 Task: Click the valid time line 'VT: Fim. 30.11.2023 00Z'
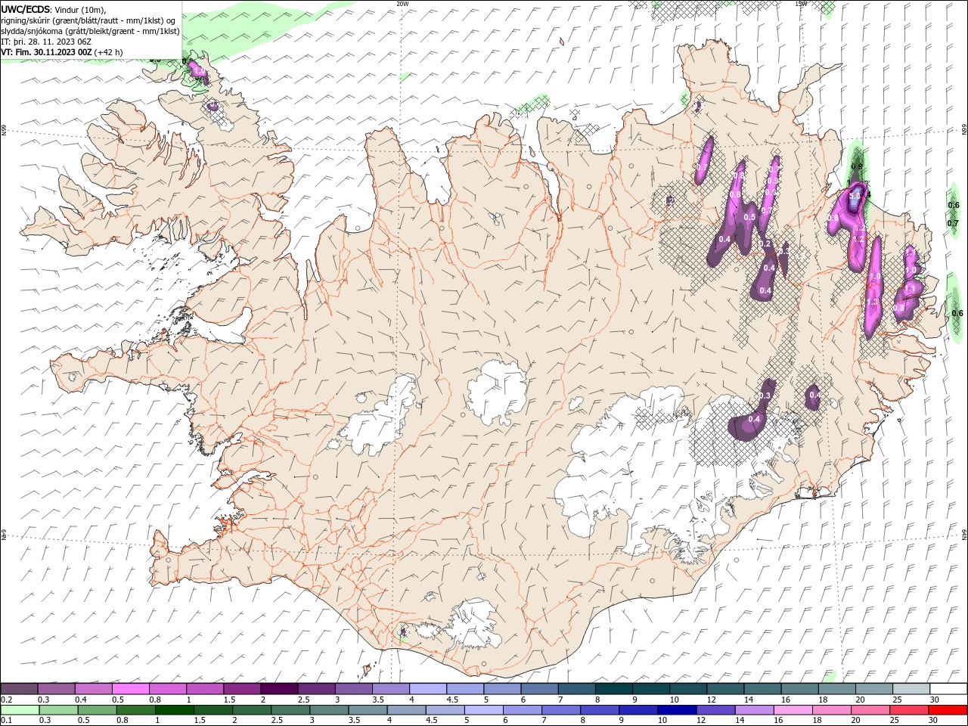point(46,52)
